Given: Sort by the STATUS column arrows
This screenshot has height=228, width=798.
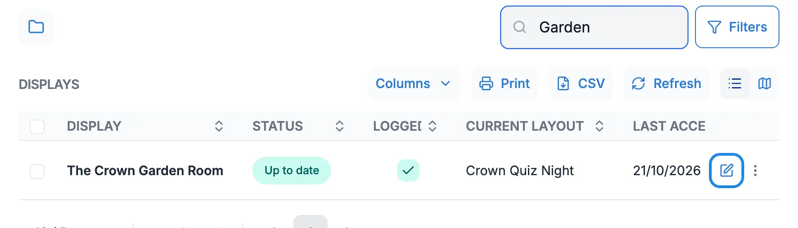Looking at the screenshot, I should (x=340, y=126).
